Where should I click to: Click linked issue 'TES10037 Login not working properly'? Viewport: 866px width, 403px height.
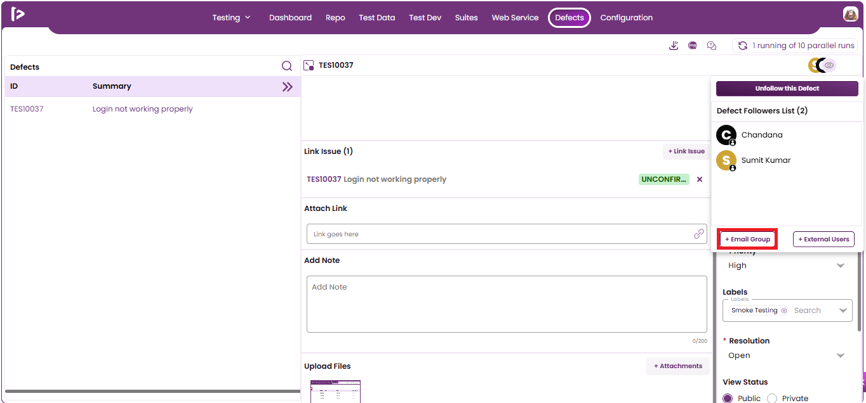(376, 179)
